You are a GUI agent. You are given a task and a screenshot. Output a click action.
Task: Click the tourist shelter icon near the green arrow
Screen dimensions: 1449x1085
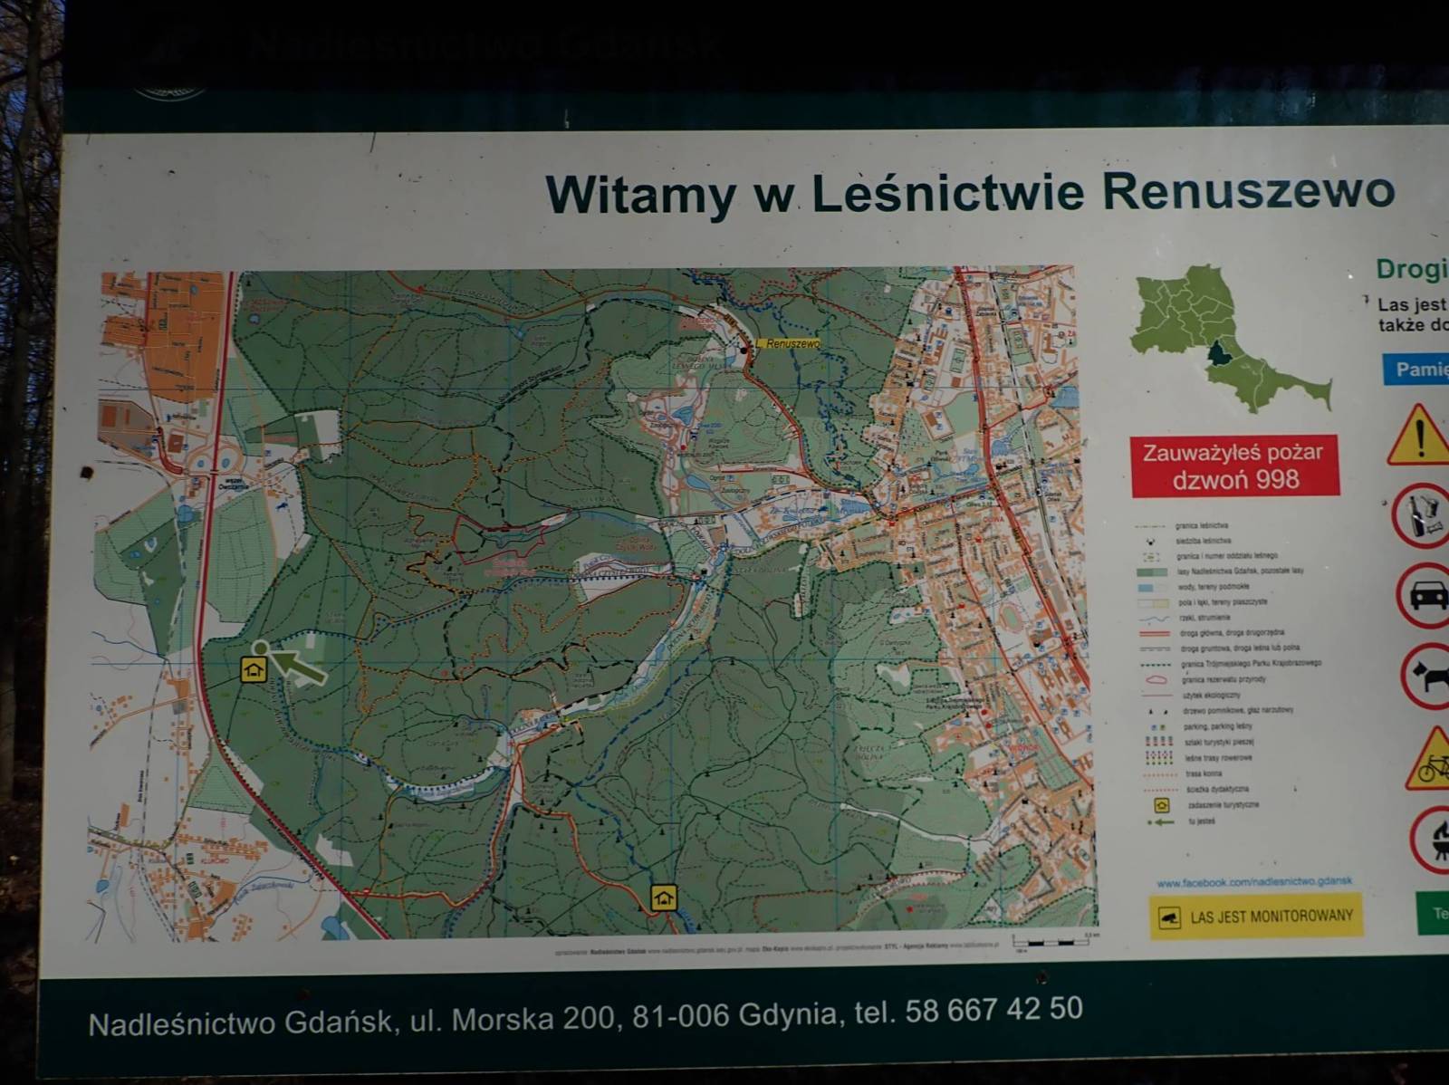(253, 670)
